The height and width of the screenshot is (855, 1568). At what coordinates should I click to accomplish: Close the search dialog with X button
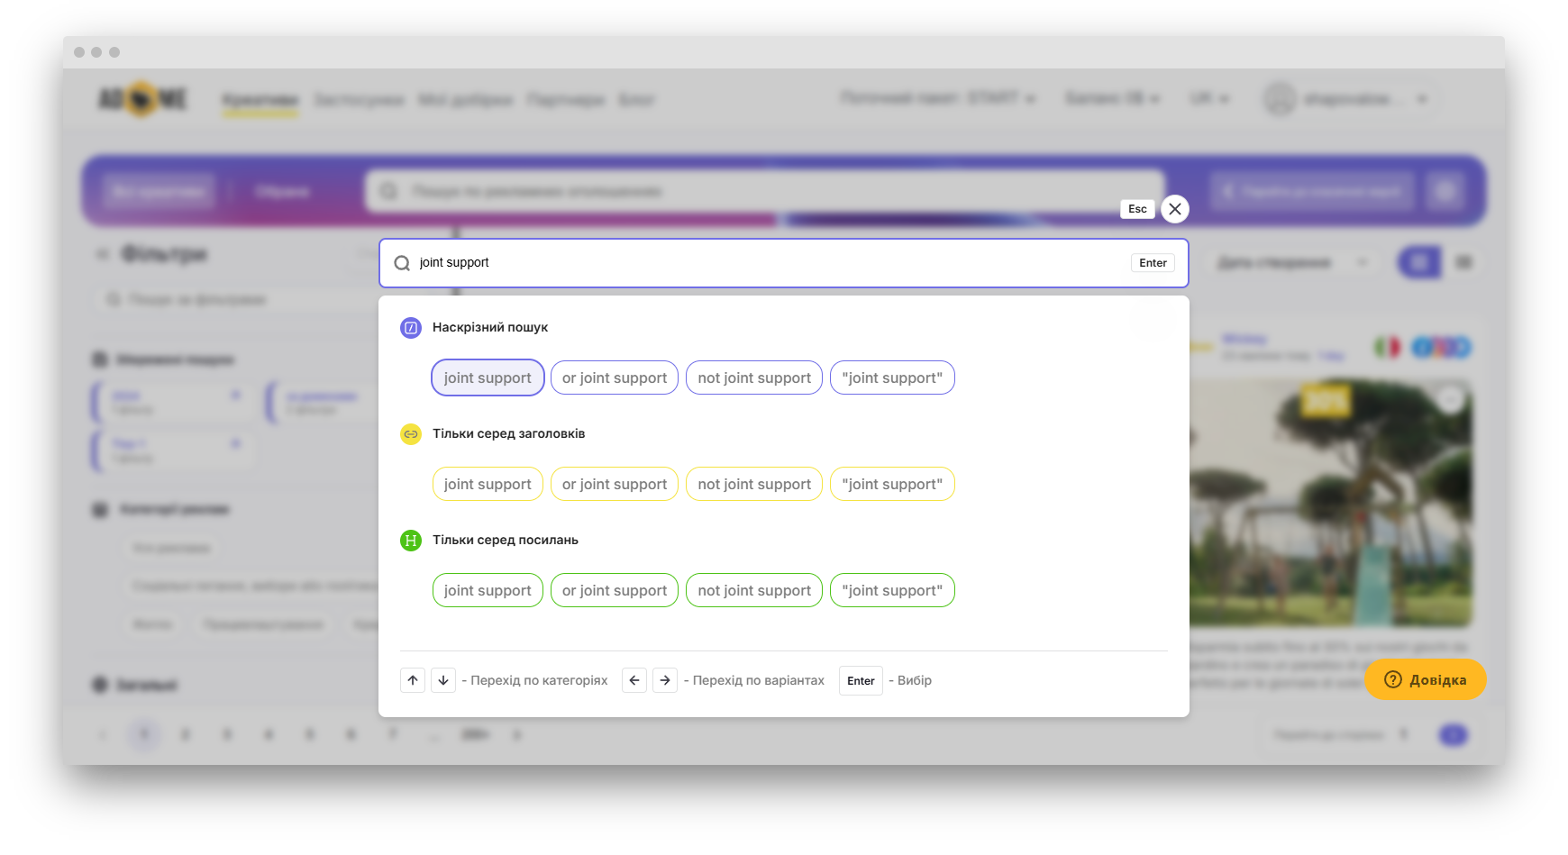click(x=1174, y=209)
